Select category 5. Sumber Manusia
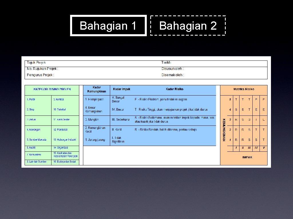 (37, 140)
